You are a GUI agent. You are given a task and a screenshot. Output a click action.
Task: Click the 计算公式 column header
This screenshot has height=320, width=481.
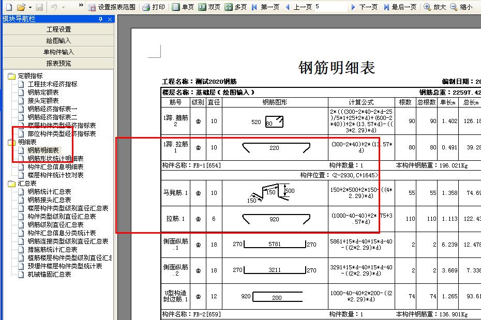point(361,102)
